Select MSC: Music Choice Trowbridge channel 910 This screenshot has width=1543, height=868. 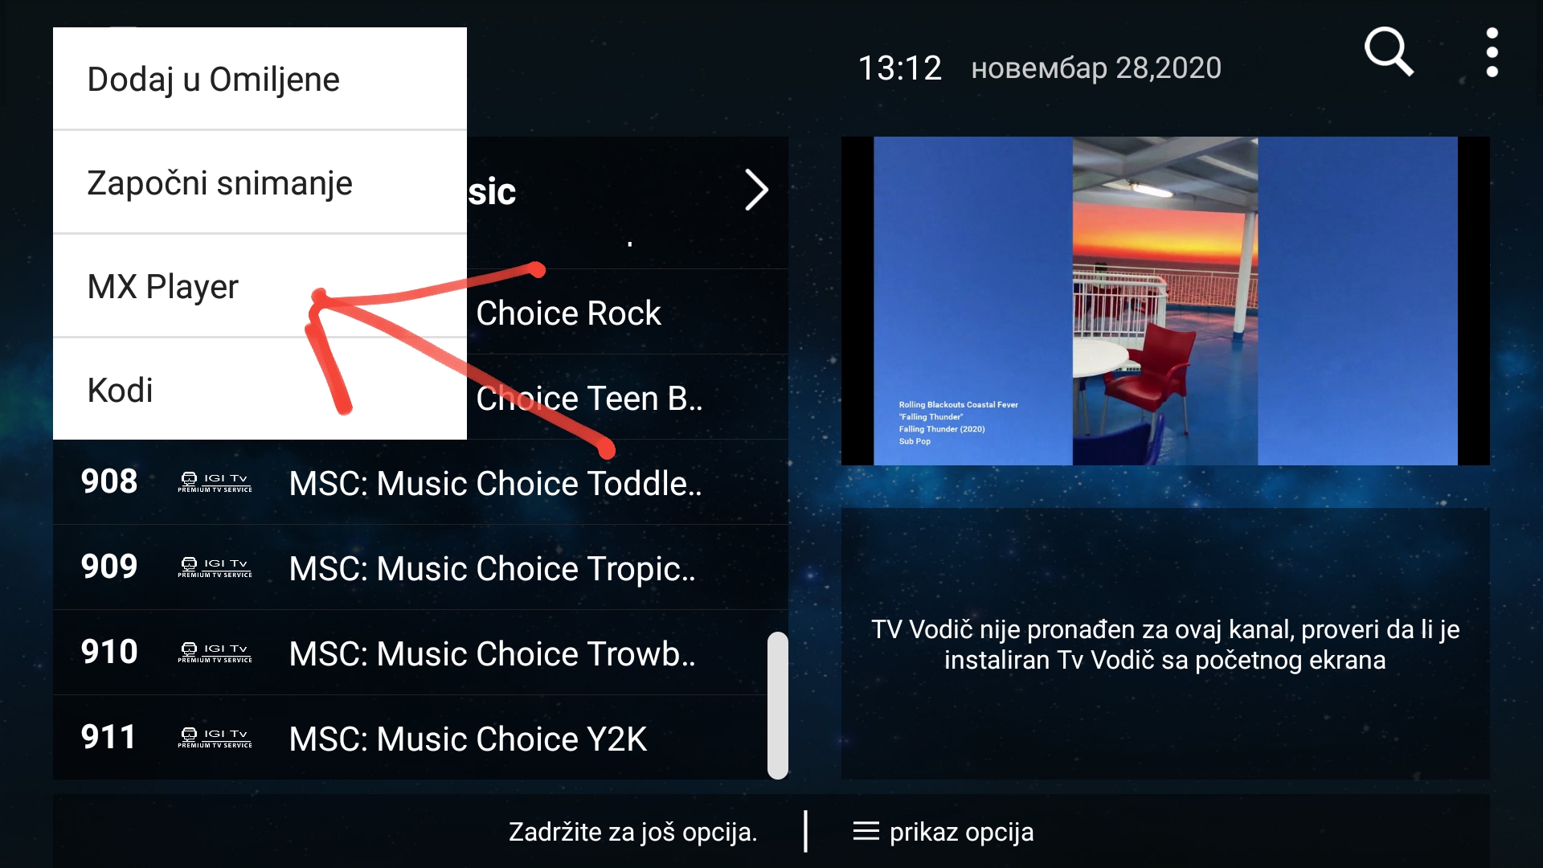[x=422, y=653]
